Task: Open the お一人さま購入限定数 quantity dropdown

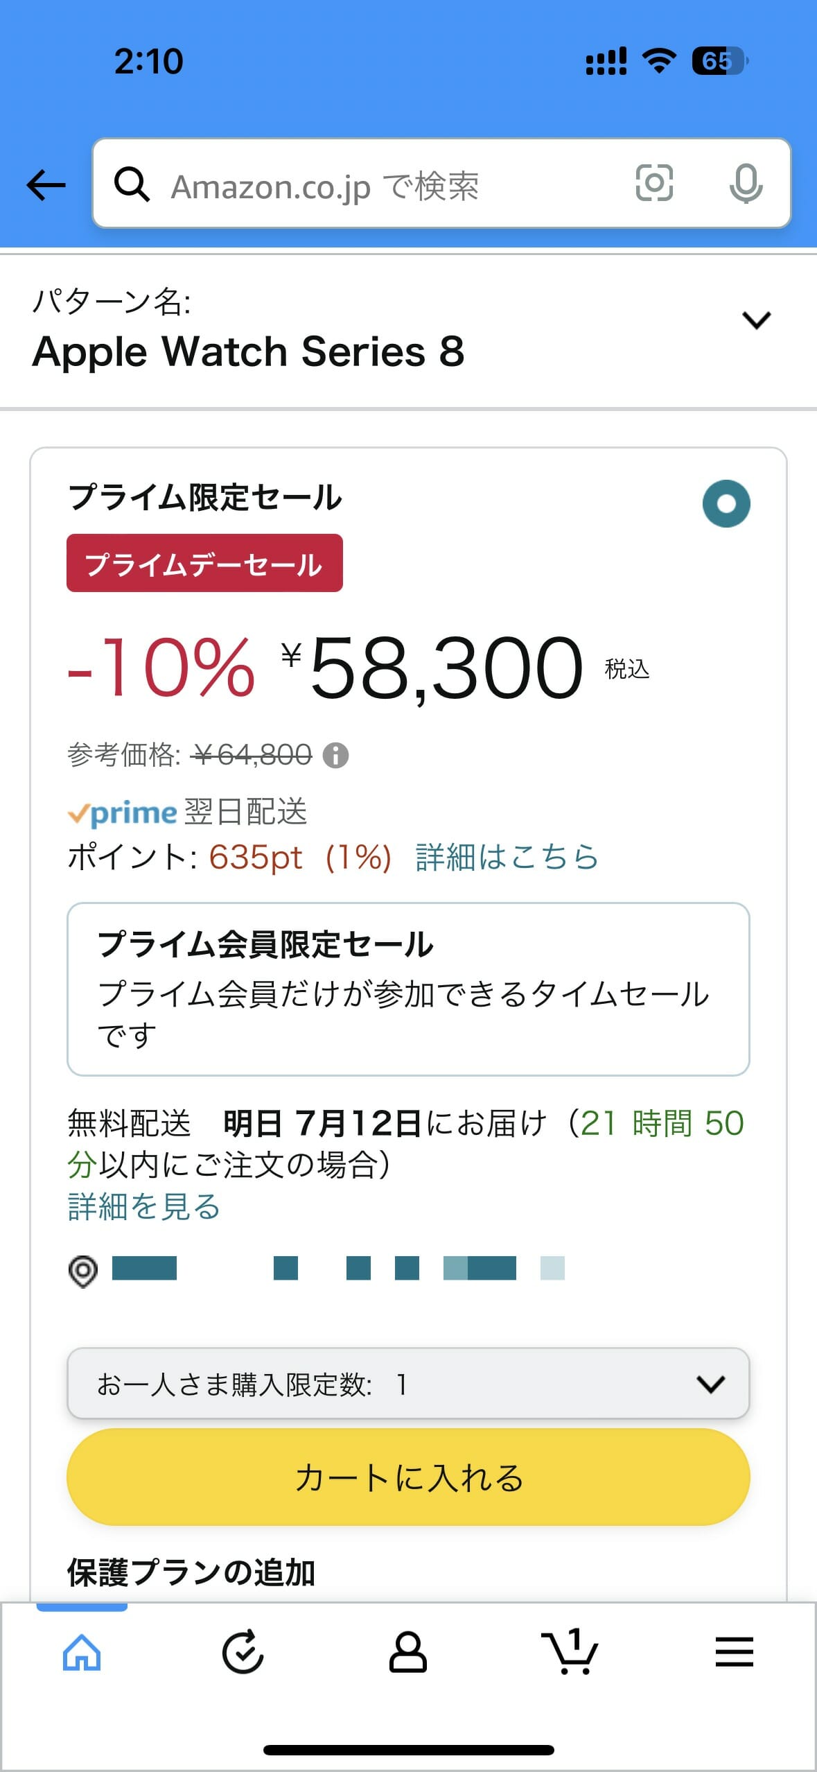Action: [x=408, y=1384]
